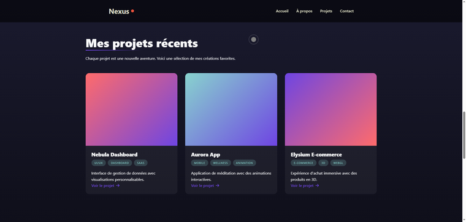Click the red dot beside Nexus logo

132,11
